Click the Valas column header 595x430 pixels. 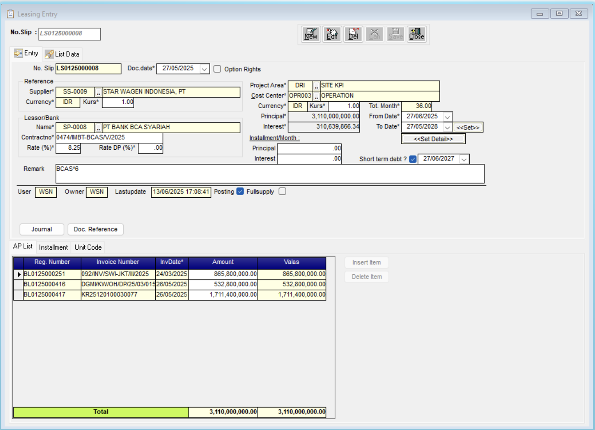292,262
